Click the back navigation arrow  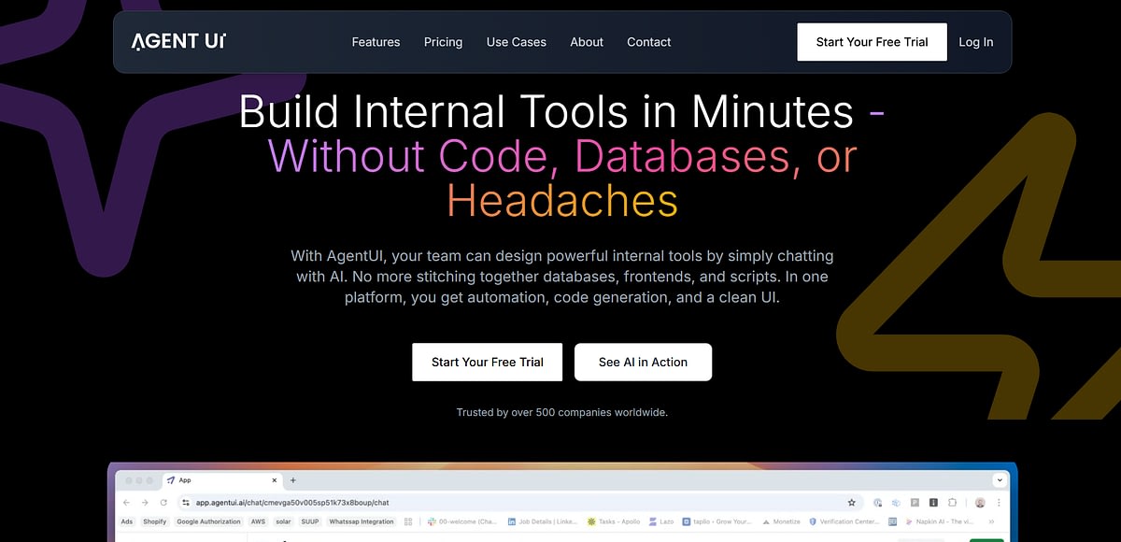tap(126, 502)
